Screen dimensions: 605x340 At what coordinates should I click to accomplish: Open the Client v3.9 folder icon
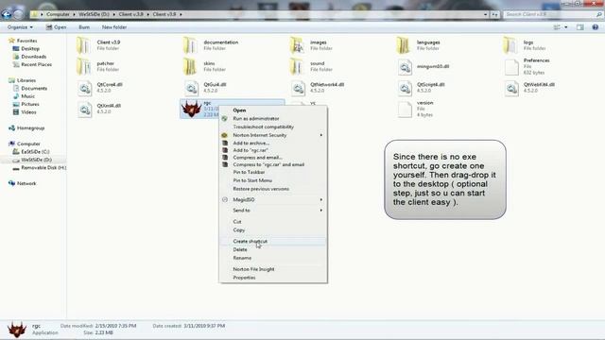click(x=83, y=45)
